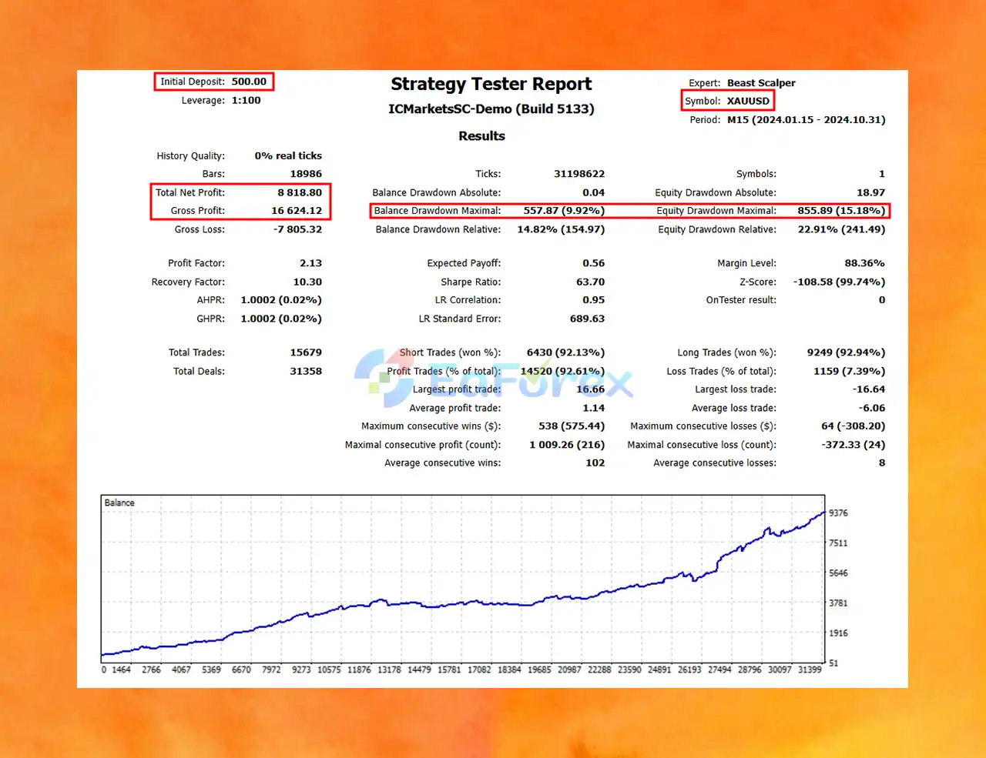The height and width of the screenshot is (758, 986).
Task: Click Total Deals value 31358
Action: tap(306, 371)
